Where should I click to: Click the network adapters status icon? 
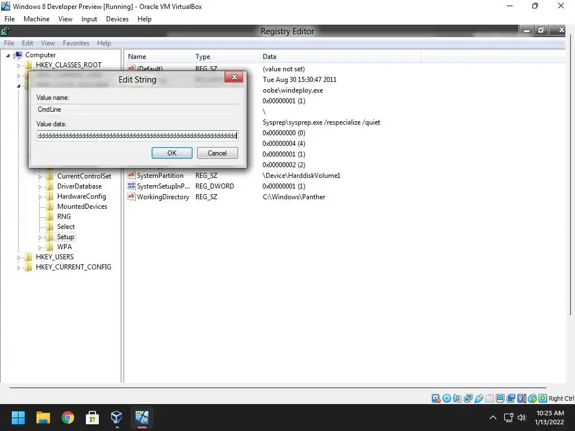coord(468,398)
